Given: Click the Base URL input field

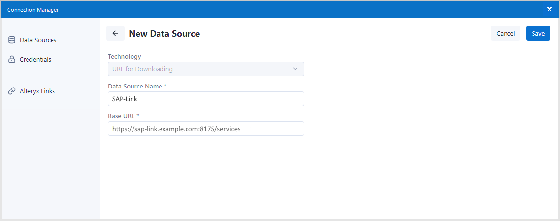Looking at the screenshot, I should 206,129.
